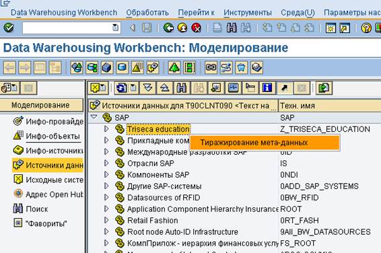Open the command field history dropdown
The image size is (381, 253).
[x=115, y=28]
